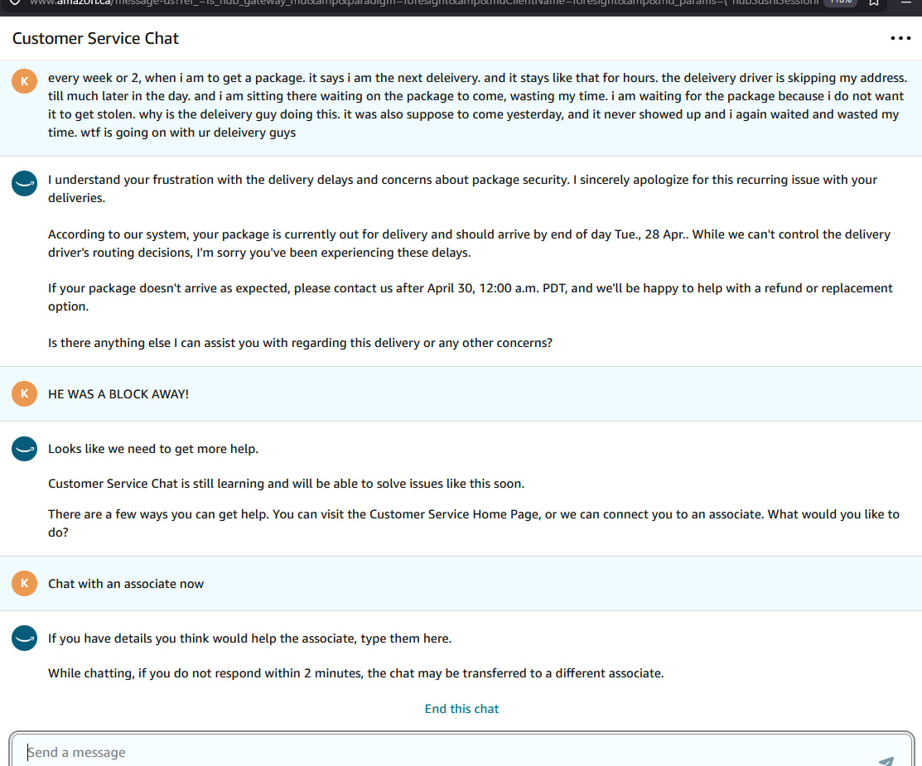Click the K avatar next to 'HE WAS A BLOCK AWAY!'

[24, 394]
